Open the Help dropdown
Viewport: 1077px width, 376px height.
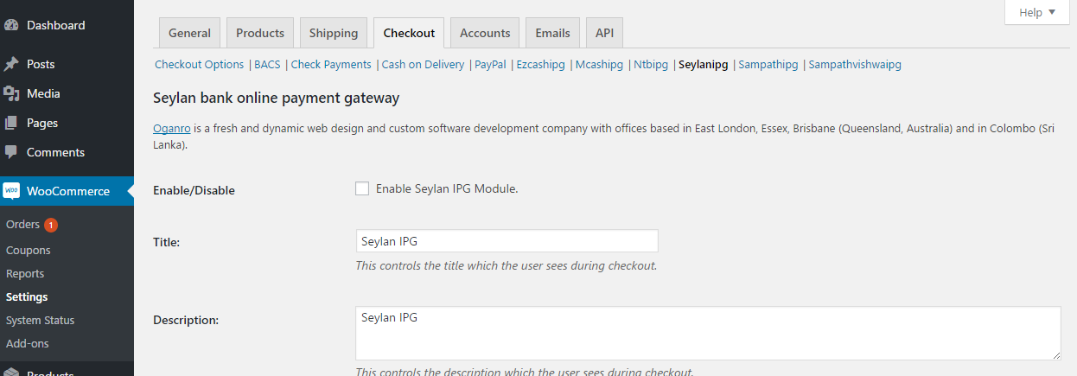1037,12
